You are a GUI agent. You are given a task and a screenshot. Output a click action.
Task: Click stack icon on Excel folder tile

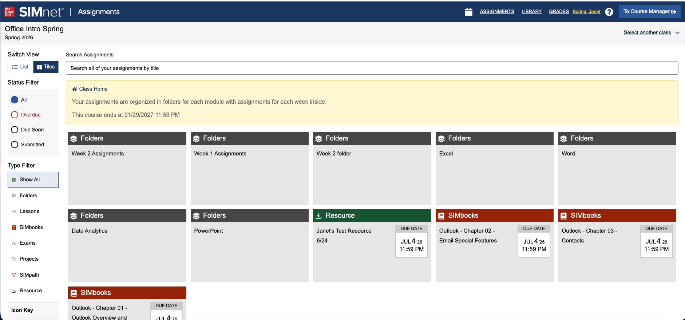(441, 139)
